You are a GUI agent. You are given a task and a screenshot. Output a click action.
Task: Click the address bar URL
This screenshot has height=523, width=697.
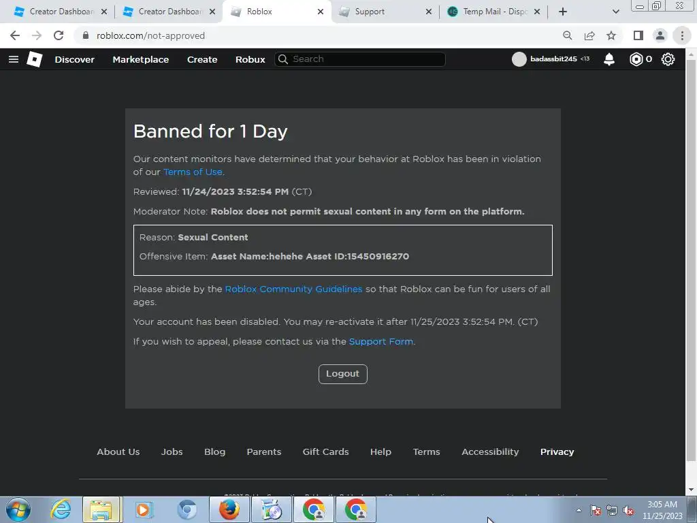click(x=150, y=35)
